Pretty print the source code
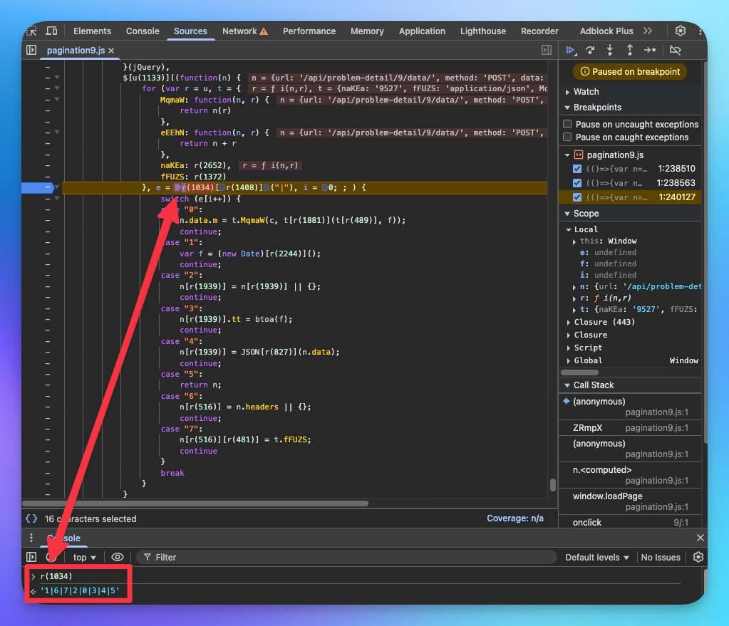The height and width of the screenshot is (626, 729). click(x=31, y=518)
